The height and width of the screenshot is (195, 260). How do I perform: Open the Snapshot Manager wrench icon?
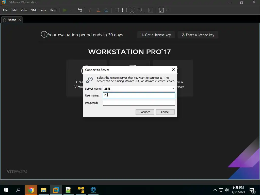(106, 10)
